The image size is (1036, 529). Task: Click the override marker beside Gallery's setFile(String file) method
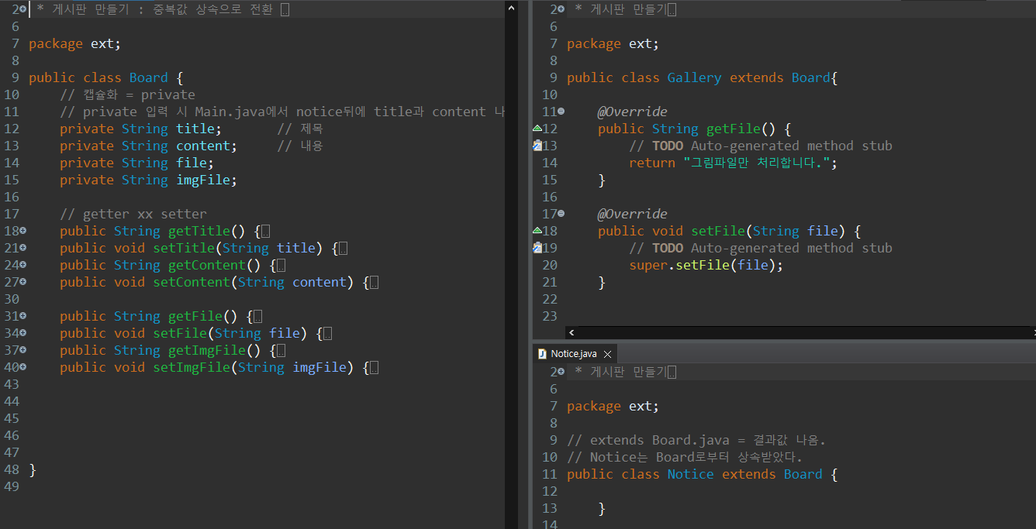pos(537,230)
